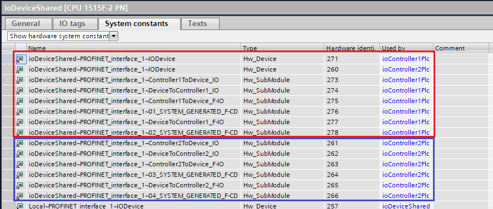The image size is (493, 209).
Task: Click the icon beside 01_SYSTEM_GENERATED_F-CD row
Action: coord(21,111)
